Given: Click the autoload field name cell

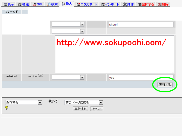Looking at the screenshot, I should coord(11,77).
